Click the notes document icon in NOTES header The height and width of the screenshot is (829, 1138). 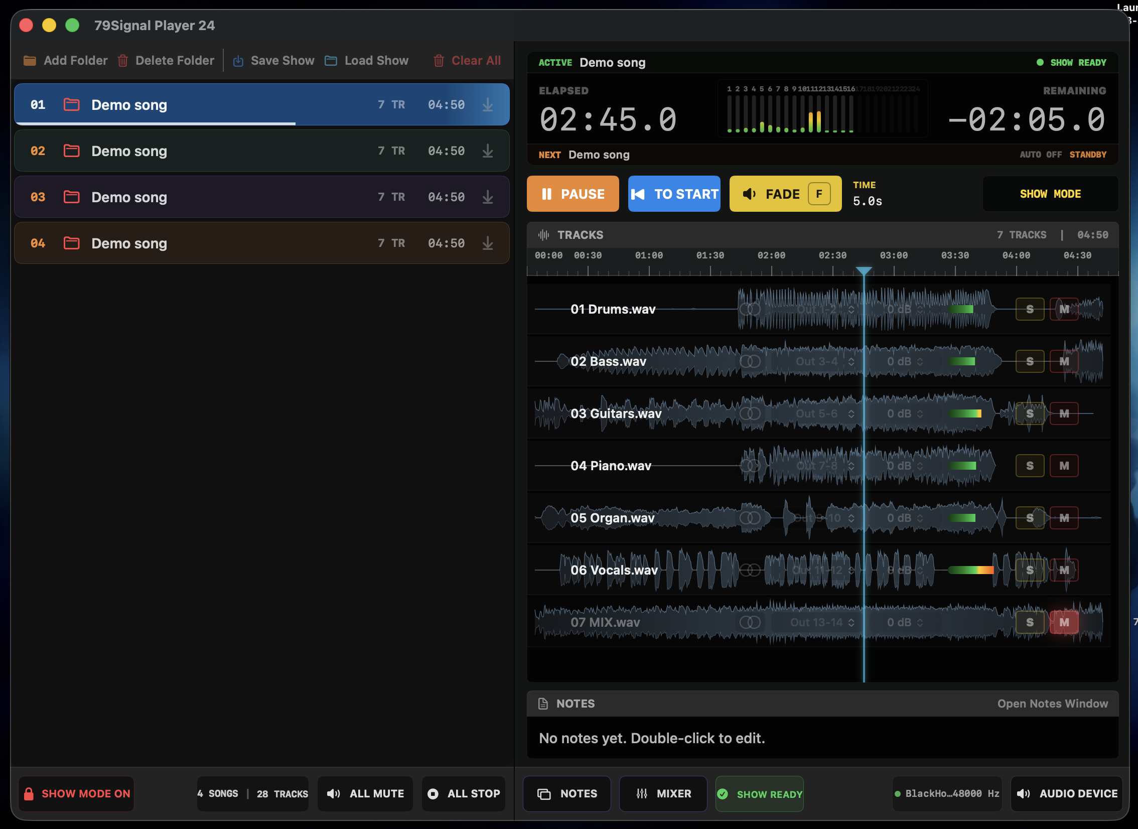(543, 704)
